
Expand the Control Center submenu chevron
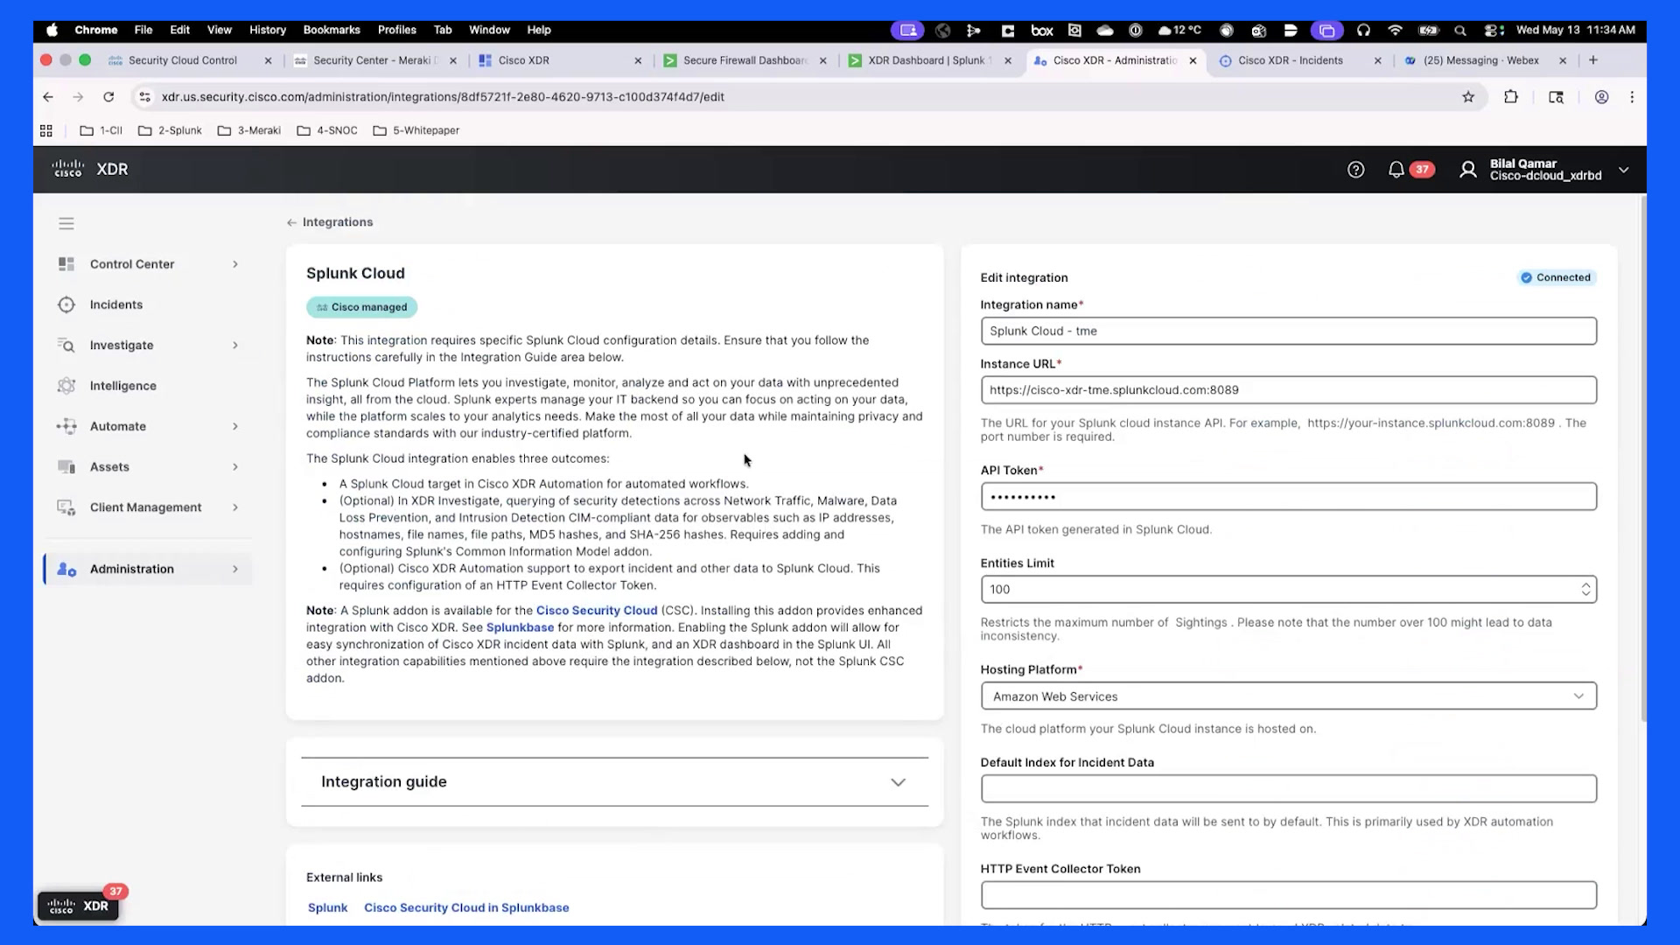click(x=235, y=264)
